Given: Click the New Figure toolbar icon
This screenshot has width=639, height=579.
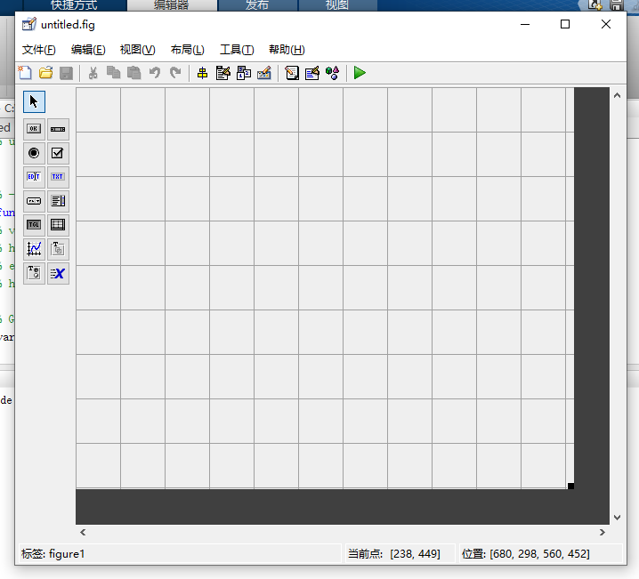Looking at the screenshot, I should pos(25,73).
